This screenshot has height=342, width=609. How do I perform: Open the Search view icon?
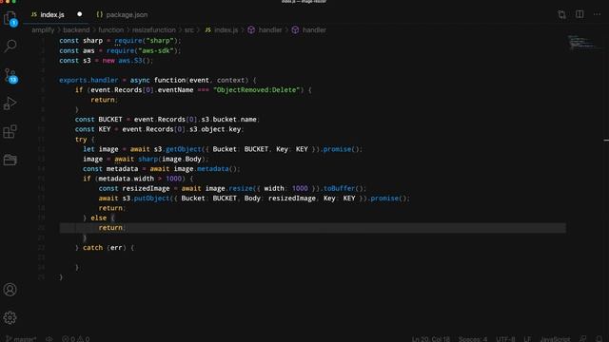tap(10, 46)
